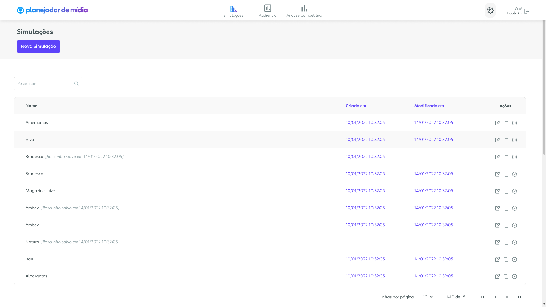Image resolution: width=546 pixels, height=307 pixels.
Task: Sort by Modificado em column
Action: [429, 106]
